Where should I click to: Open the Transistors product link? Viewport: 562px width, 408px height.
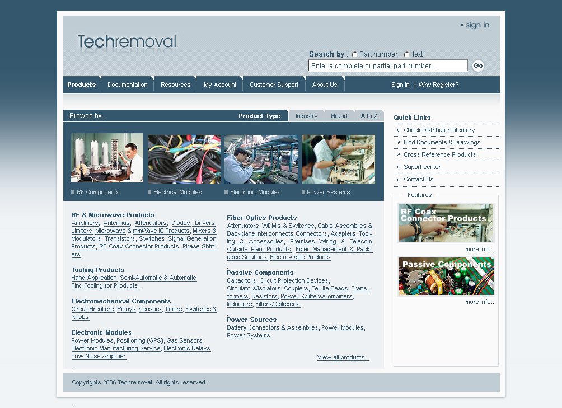point(120,238)
